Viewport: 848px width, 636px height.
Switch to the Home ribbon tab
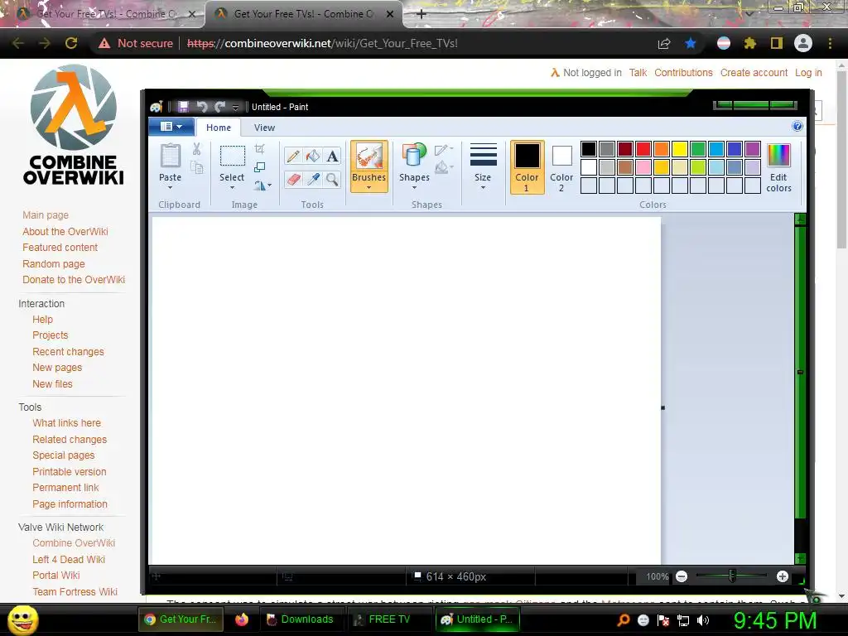219,127
